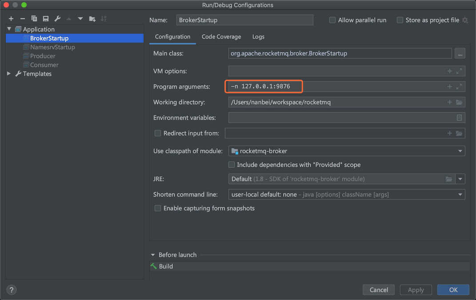Open Store as project file gear settings
Screen dimensions: 476x300
click(465, 20)
